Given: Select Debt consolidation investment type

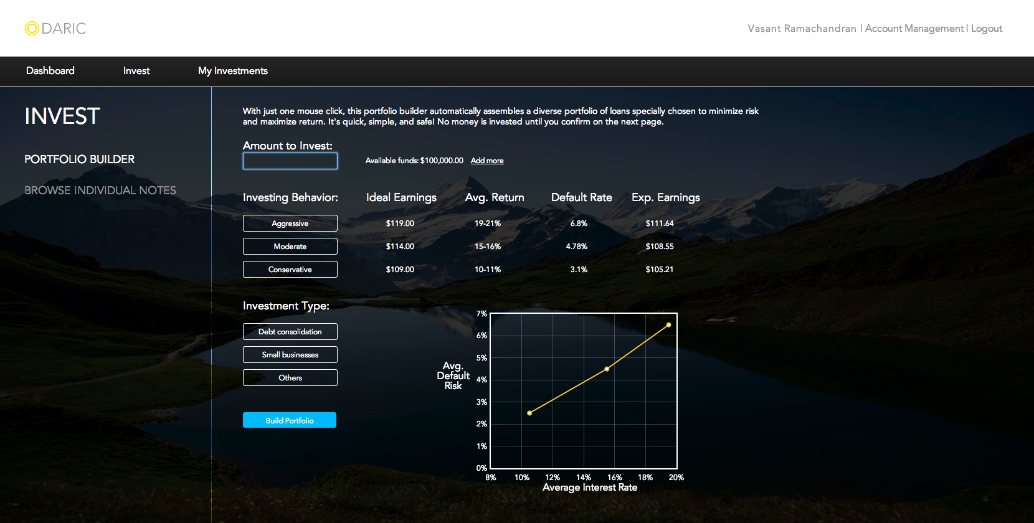Looking at the screenshot, I should pos(290,332).
